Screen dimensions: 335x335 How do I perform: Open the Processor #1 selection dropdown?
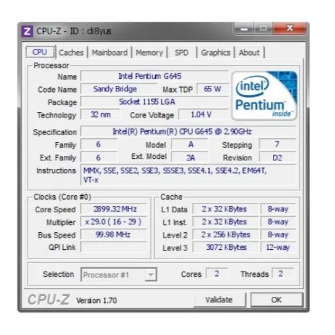point(119,274)
